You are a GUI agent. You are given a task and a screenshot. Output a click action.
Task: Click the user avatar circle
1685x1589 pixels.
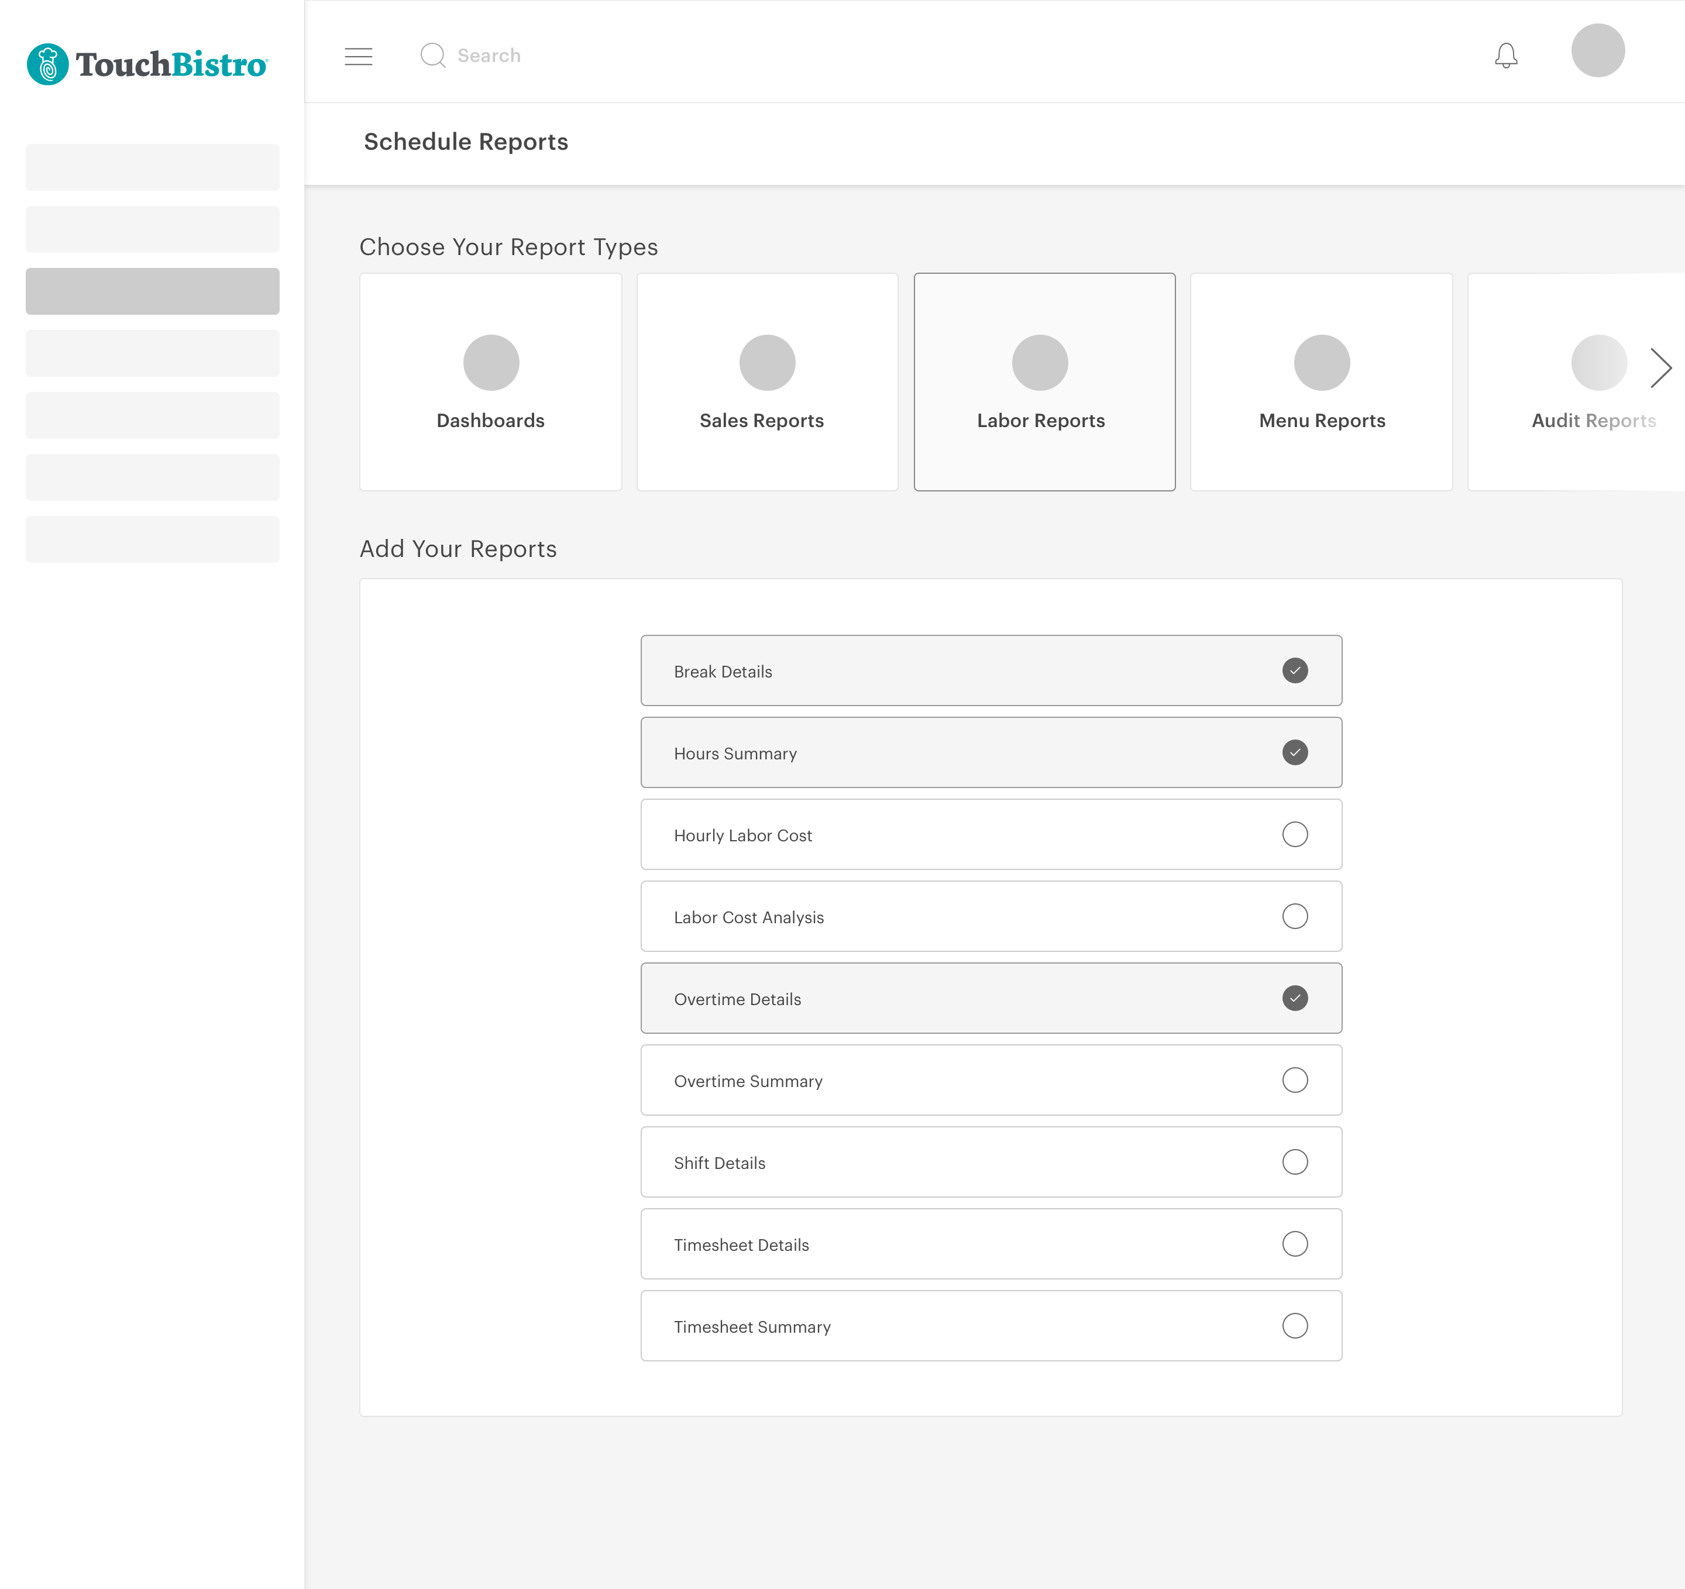click(x=1597, y=51)
